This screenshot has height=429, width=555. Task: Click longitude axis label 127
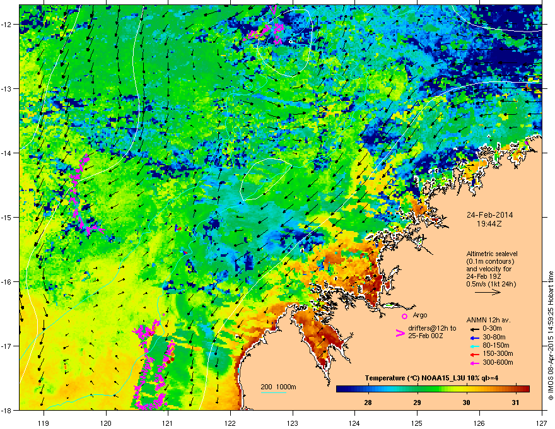tap(542, 423)
